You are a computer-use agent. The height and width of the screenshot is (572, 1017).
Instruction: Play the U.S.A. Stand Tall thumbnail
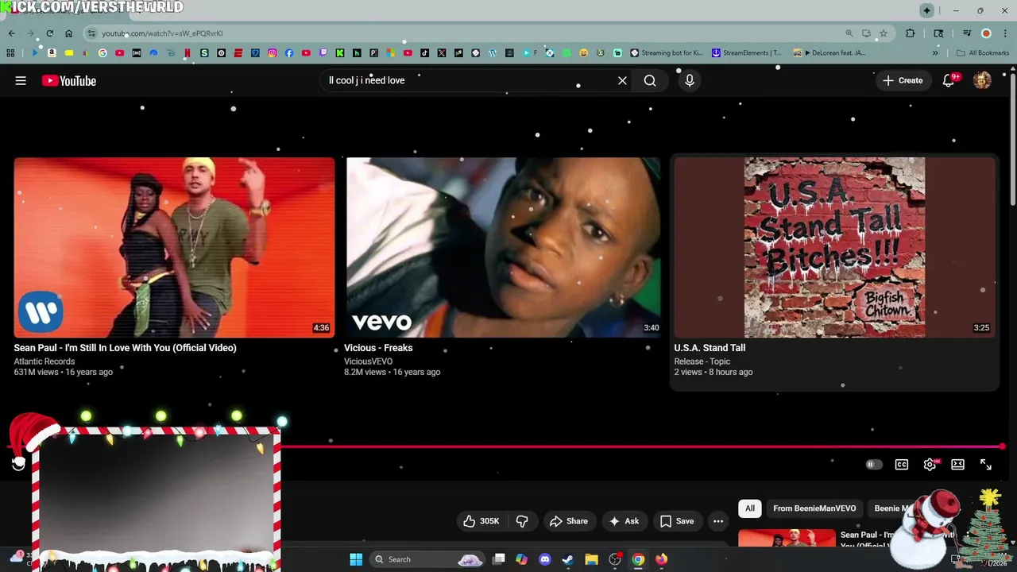(x=834, y=247)
